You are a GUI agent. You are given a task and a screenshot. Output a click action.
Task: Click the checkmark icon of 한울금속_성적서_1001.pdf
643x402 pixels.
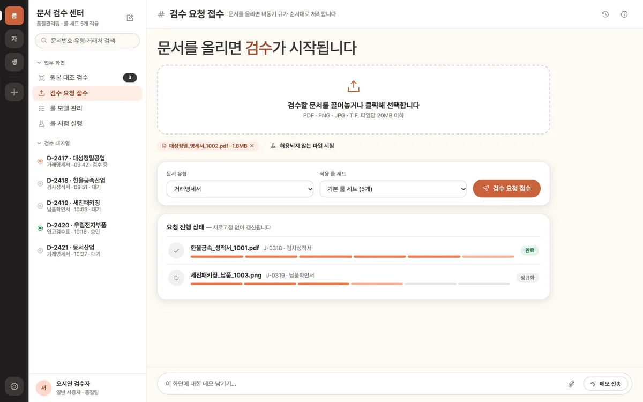[x=176, y=251]
